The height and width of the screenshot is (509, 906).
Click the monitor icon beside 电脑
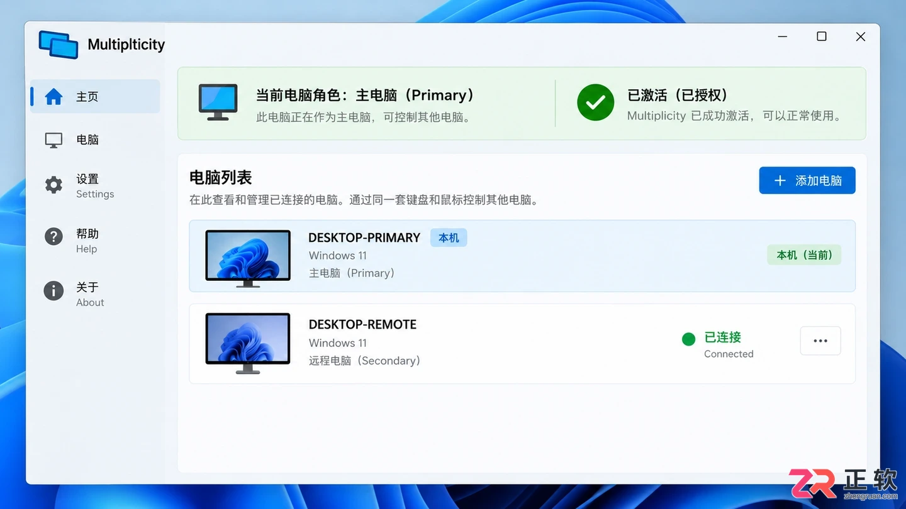click(53, 140)
